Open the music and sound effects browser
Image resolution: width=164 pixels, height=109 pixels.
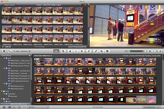[147, 51]
